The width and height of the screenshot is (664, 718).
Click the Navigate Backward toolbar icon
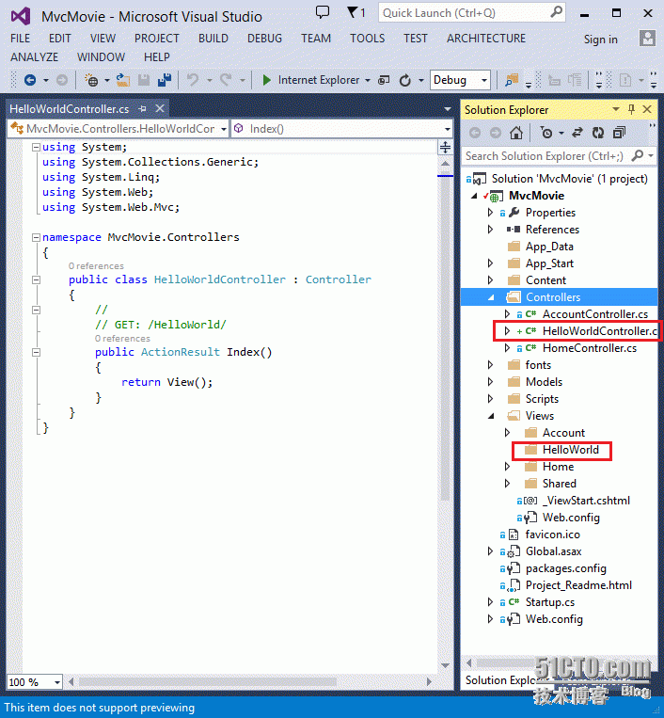30,80
